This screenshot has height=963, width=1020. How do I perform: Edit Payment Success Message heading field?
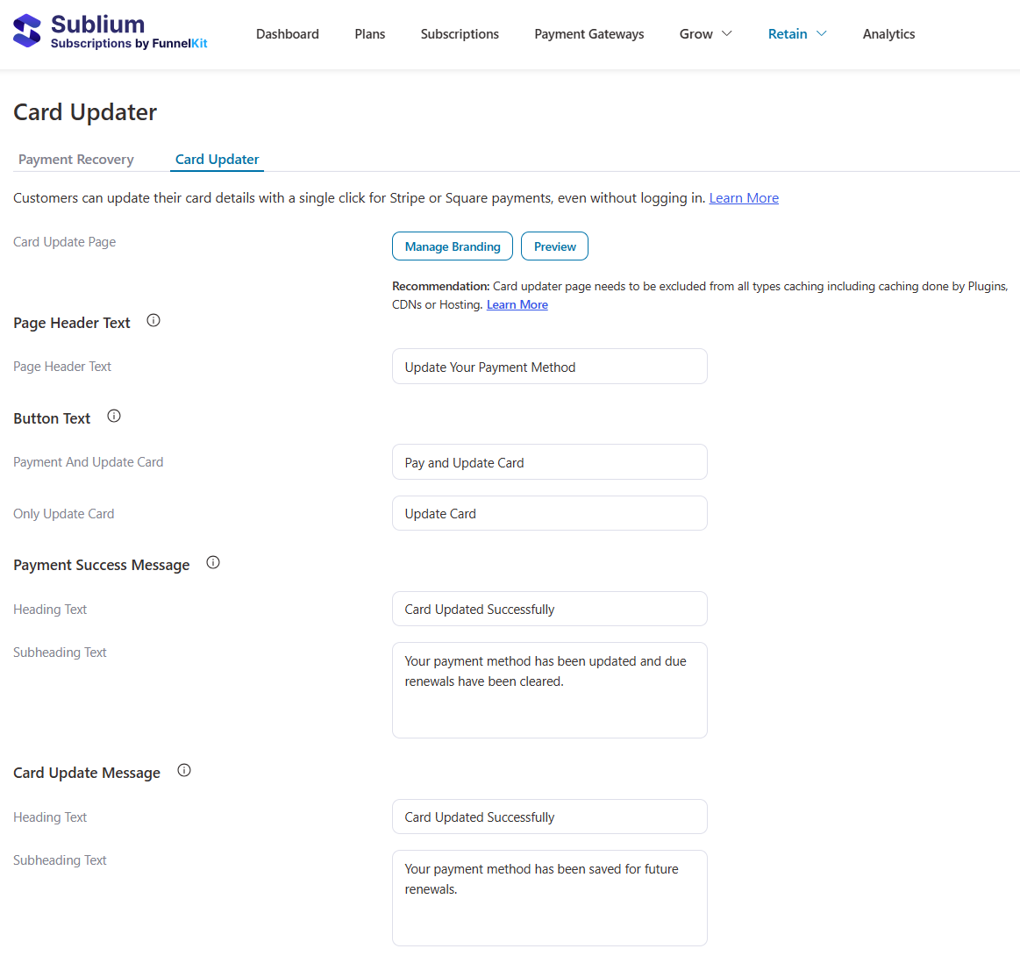[550, 609]
